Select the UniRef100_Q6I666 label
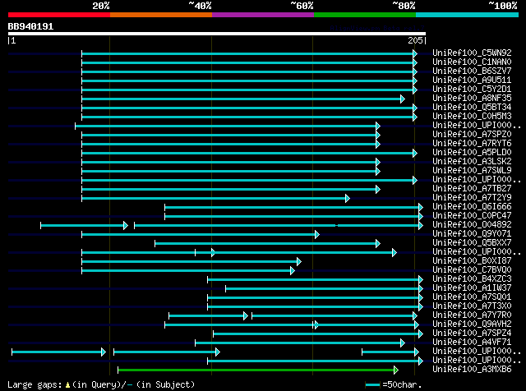 coord(472,207)
